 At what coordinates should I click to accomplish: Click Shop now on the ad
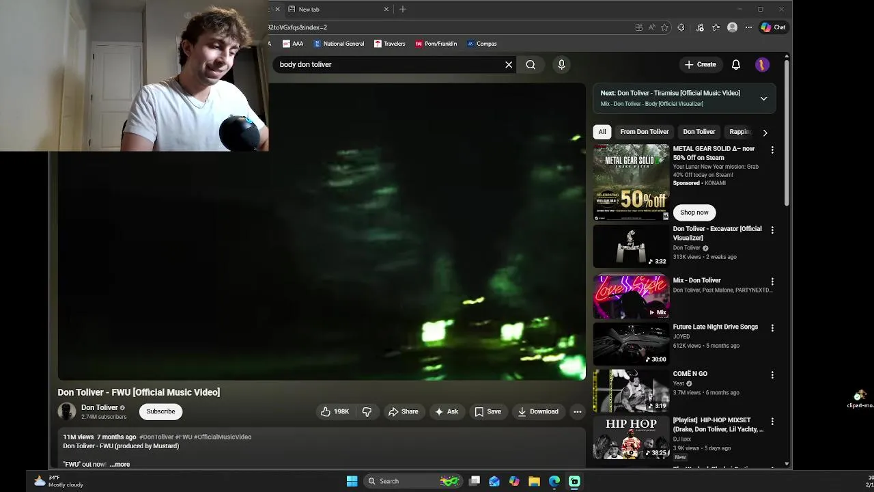(694, 213)
